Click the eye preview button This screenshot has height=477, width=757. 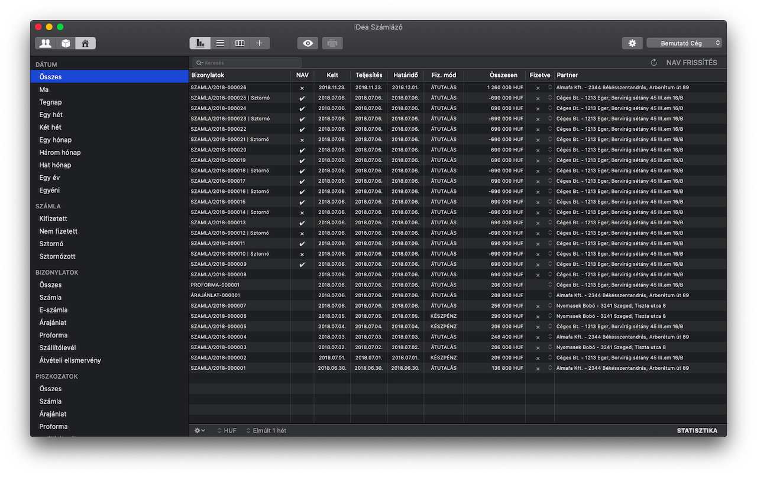click(x=308, y=43)
